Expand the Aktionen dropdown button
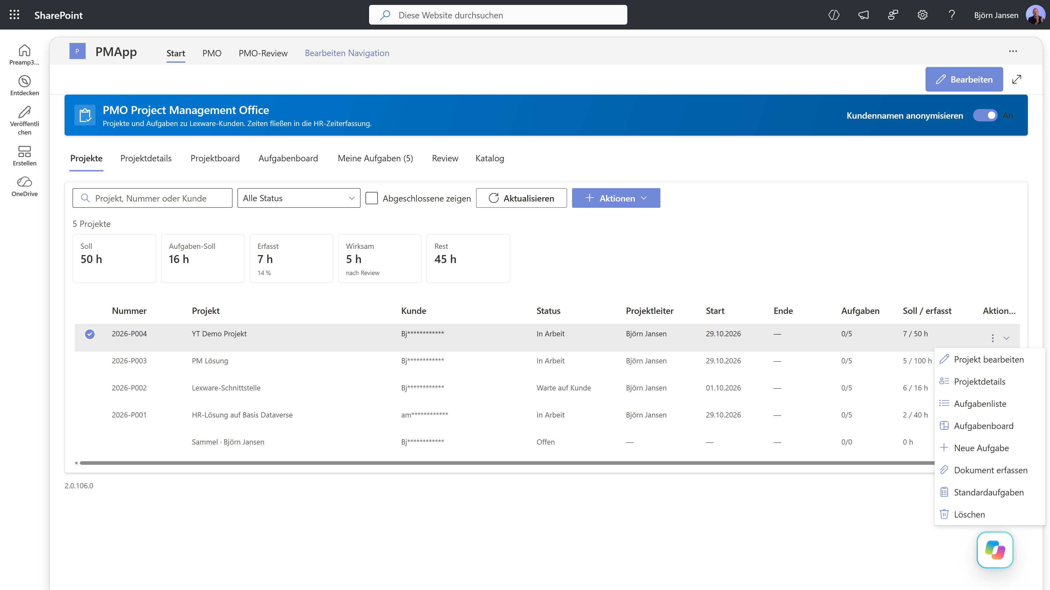The width and height of the screenshot is (1050, 590). coord(616,198)
